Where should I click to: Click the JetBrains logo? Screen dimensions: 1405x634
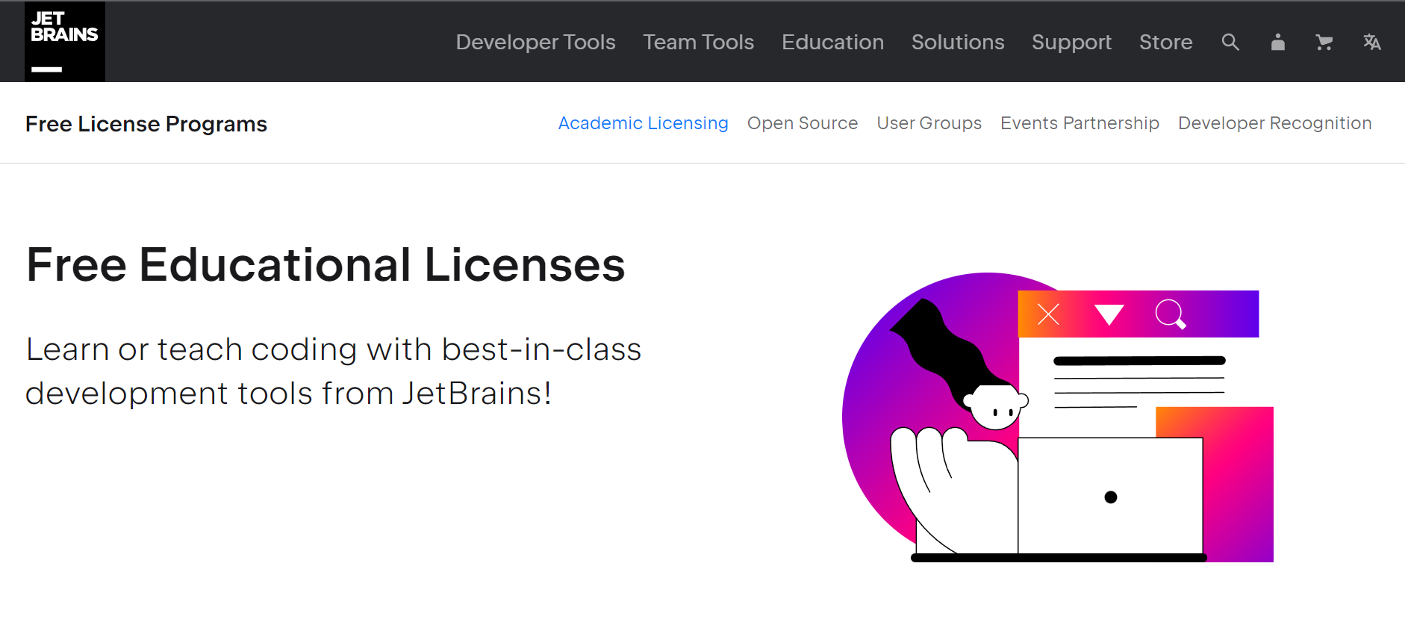[65, 42]
